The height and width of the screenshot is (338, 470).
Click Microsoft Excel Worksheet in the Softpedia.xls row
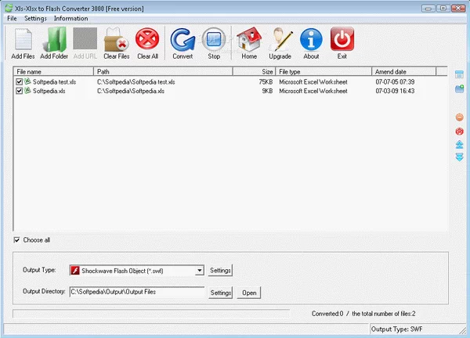[x=313, y=91]
